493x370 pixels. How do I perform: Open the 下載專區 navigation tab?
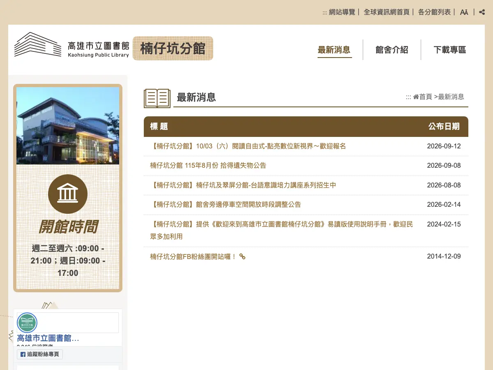(x=450, y=50)
